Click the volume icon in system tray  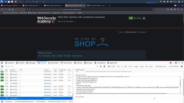click(164, 2)
